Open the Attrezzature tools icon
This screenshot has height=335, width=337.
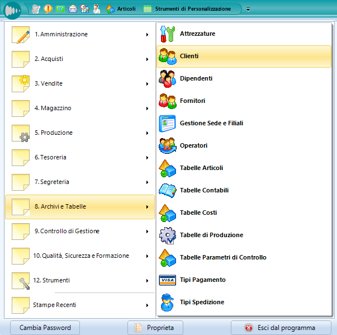[168, 34]
